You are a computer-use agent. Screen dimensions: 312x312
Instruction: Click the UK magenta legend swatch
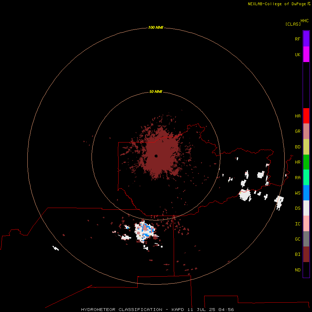(306, 54)
